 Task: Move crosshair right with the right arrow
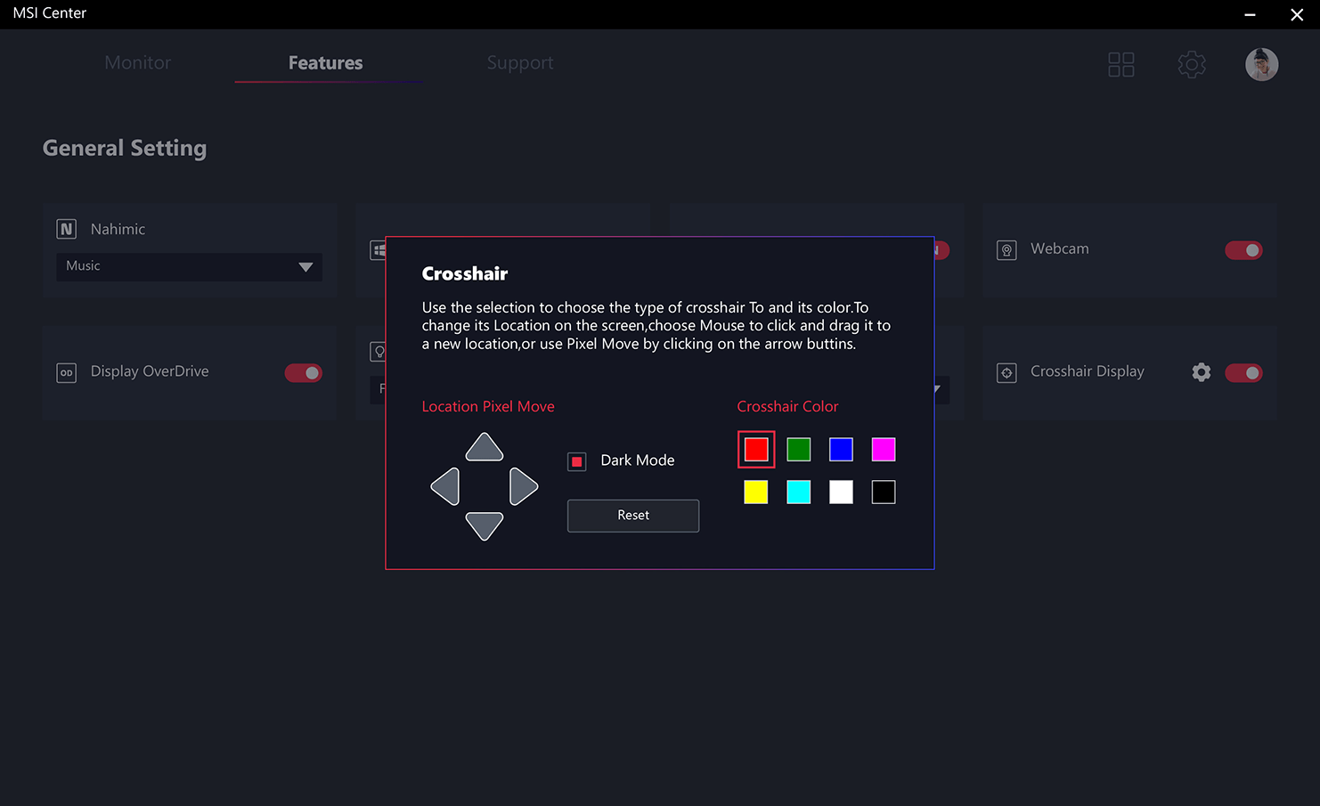[x=524, y=487]
